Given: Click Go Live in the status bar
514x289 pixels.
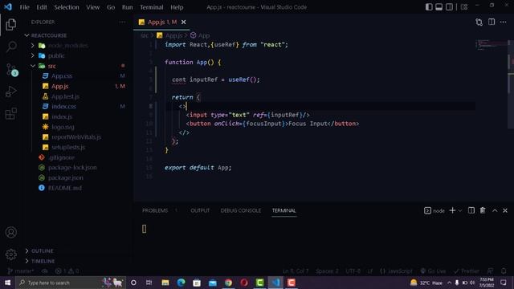Looking at the screenshot, I should click(x=433, y=271).
